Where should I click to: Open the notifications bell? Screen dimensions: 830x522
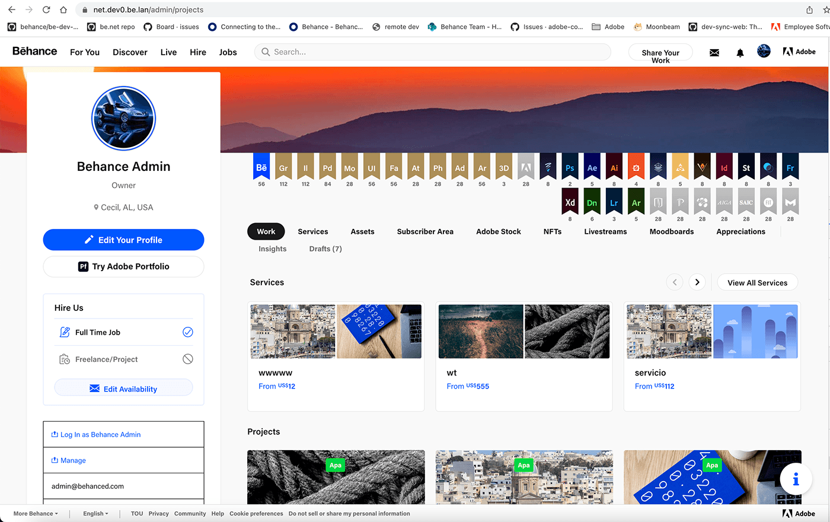(x=740, y=53)
